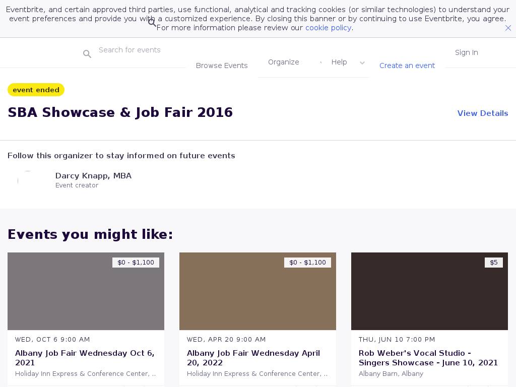
Task: Click Sign In
Action: tap(466, 52)
